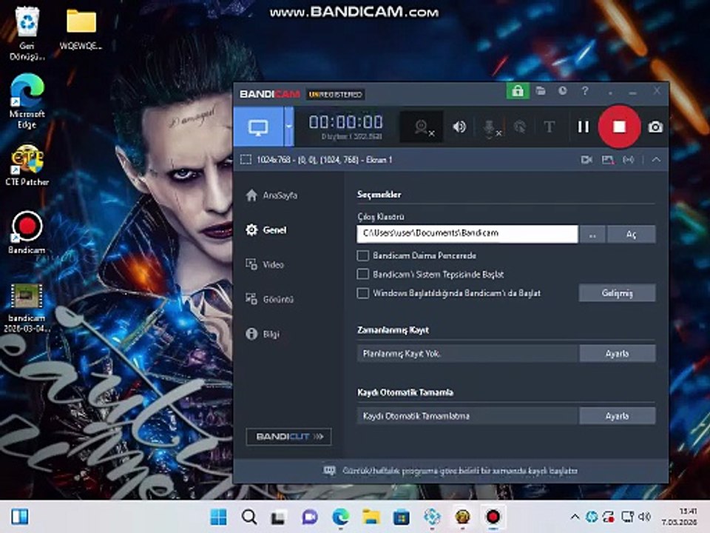Select the bandicam video file thumbnail on desktop
710x533 pixels.
point(27,308)
